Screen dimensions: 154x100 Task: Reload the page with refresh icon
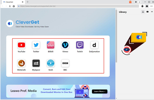[10, 6]
